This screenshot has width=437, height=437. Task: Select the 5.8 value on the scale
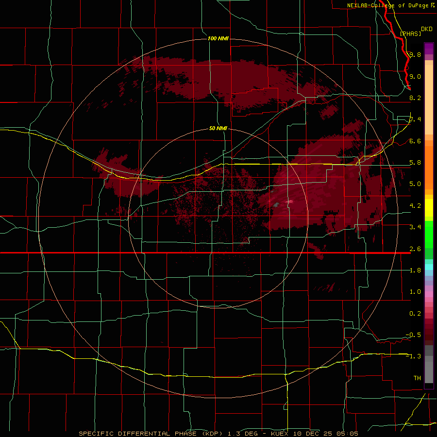coord(415,163)
